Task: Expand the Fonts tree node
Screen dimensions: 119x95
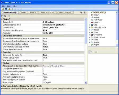Action: point(90,40)
